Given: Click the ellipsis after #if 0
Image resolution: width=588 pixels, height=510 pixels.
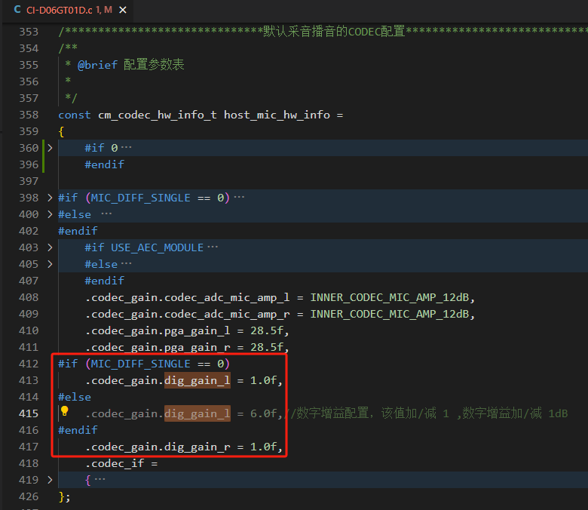Looking at the screenshot, I should 126,148.
